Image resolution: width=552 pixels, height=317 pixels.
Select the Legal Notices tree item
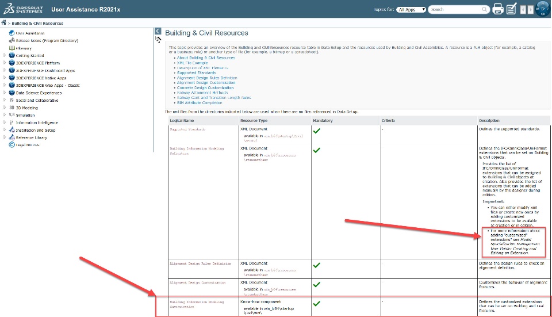pyautogui.click(x=28, y=145)
